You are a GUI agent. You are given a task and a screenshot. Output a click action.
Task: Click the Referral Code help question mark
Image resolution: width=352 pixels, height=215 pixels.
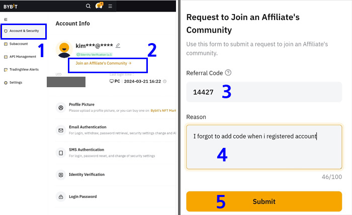pyautogui.click(x=228, y=73)
